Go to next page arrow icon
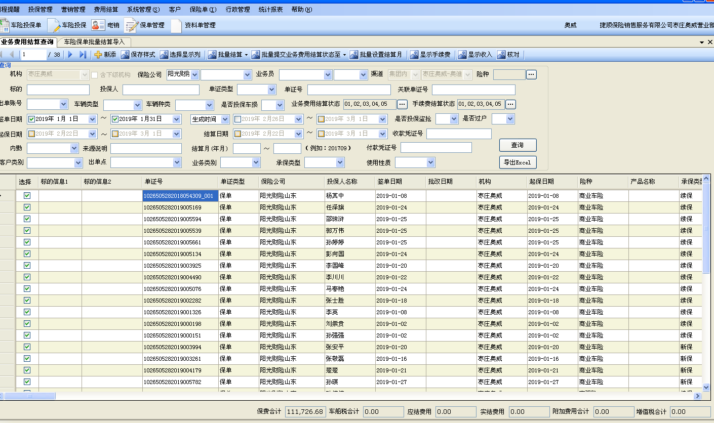 tap(70, 55)
